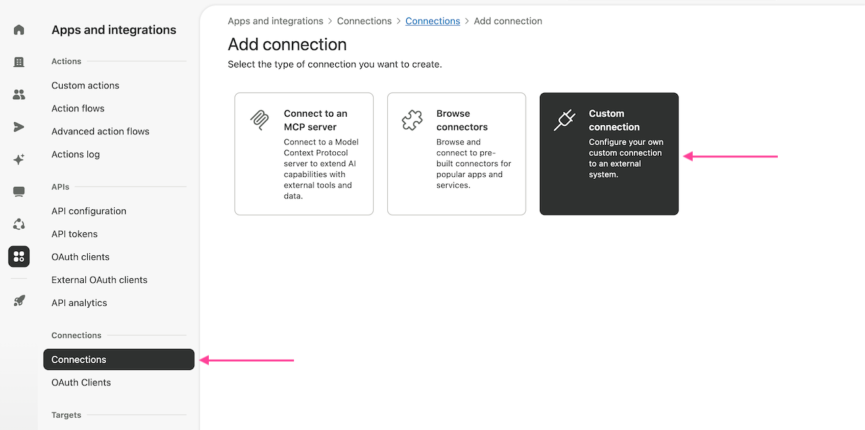View API analytics
The image size is (865, 430).
click(x=79, y=303)
